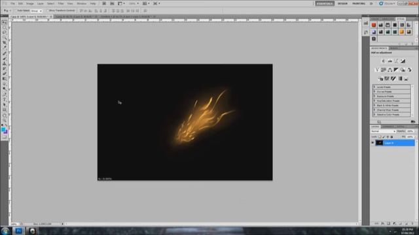Select the Clone Stamp tool
419x235 pixels.
coord(5,64)
